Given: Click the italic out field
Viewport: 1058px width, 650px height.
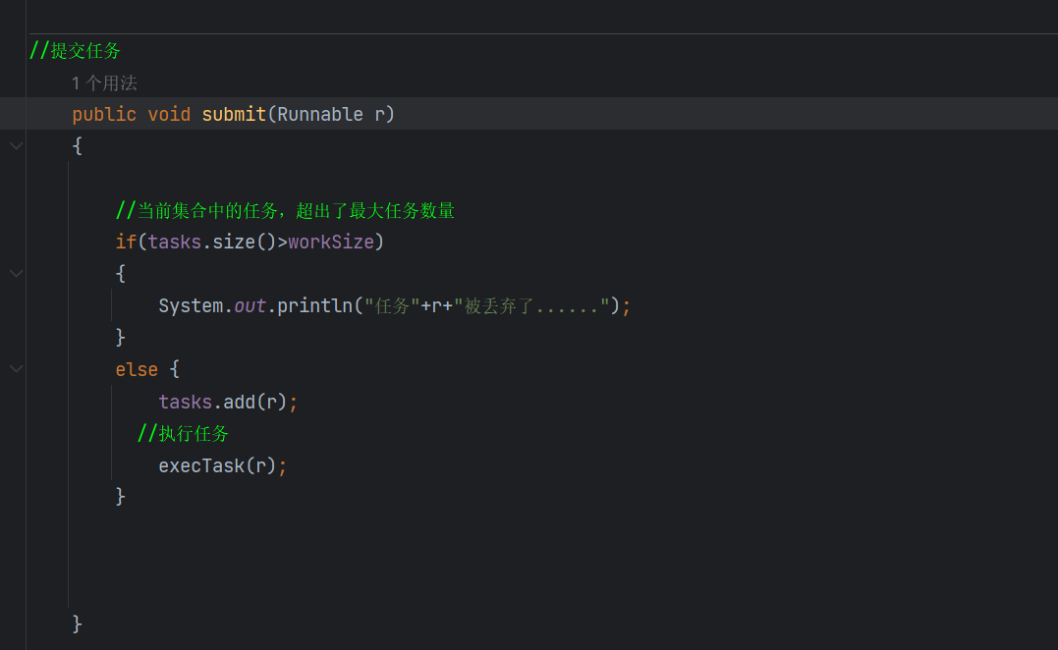Looking at the screenshot, I should 250,305.
